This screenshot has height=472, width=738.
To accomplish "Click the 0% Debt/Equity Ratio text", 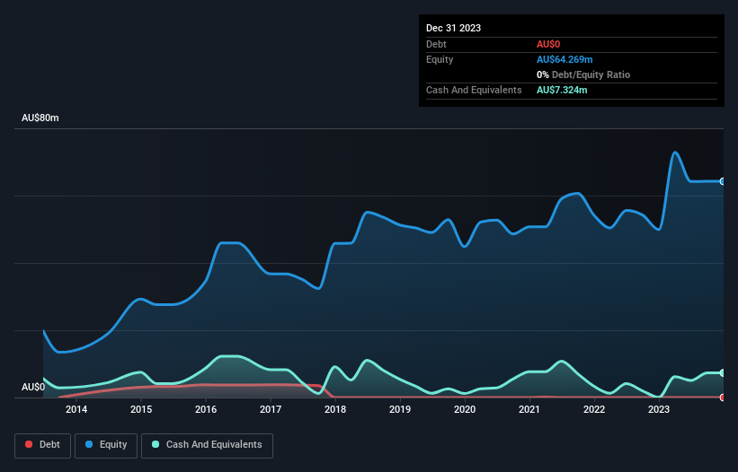I will [583, 74].
